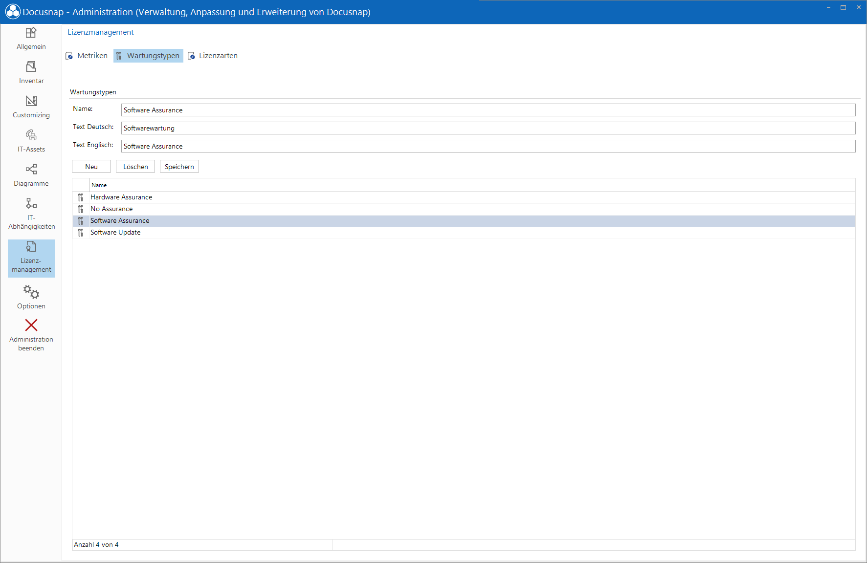Select the Software Assurance row in the list
867x563 pixels.
click(464, 221)
